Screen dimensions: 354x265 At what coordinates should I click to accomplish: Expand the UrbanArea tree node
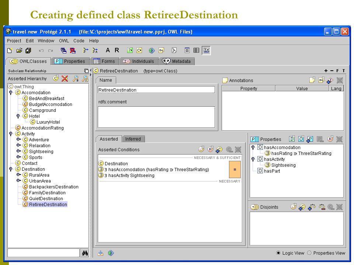click(18, 180)
